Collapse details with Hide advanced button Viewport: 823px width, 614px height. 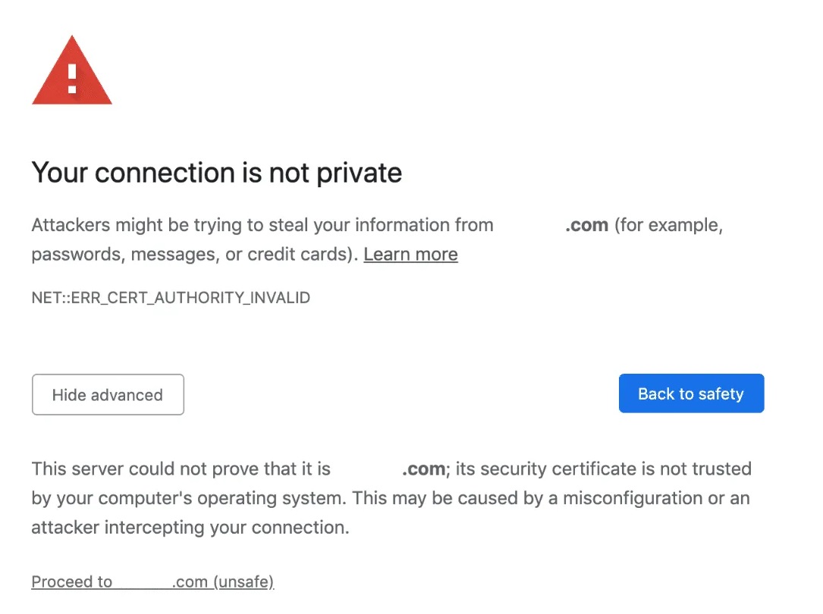tap(108, 395)
